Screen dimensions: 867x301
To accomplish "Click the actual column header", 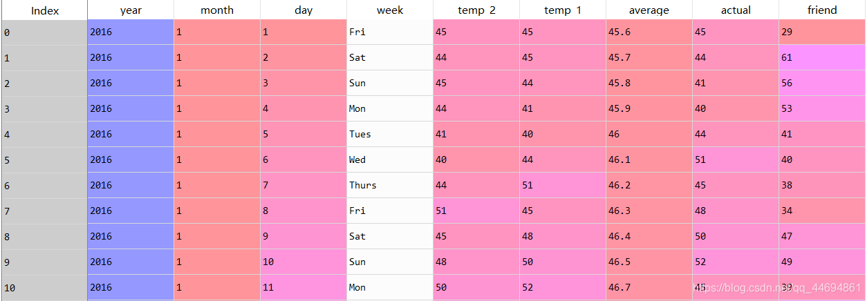I will click(736, 10).
